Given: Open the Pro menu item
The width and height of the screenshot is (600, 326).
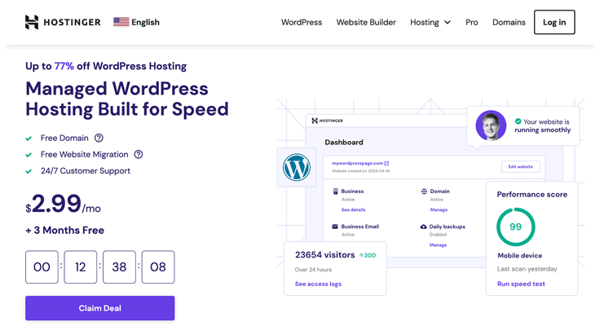Looking at the screenshot, I should point(472,22).
